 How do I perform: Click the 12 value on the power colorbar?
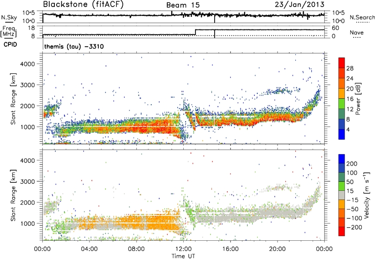350,109
